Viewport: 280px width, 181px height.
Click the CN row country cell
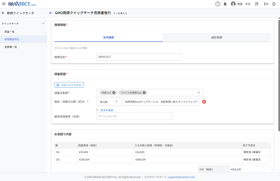point(66,152)
